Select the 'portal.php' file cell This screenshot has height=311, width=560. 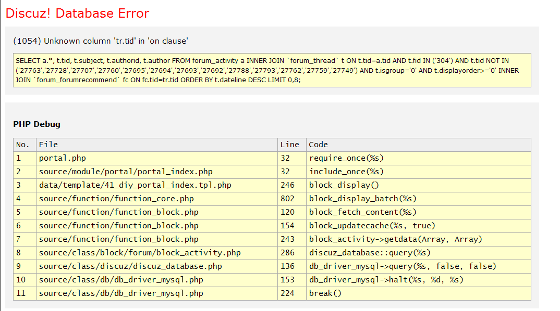point(157,158)
